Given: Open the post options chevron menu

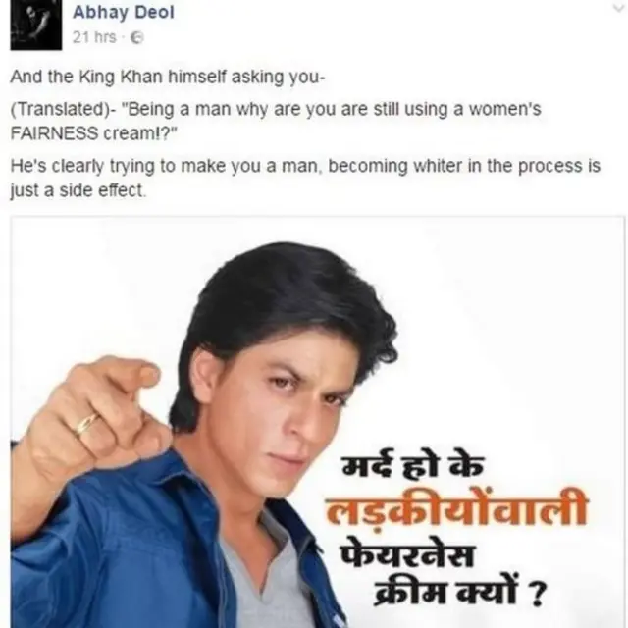Looking at the screenshot, I should 618,8.
